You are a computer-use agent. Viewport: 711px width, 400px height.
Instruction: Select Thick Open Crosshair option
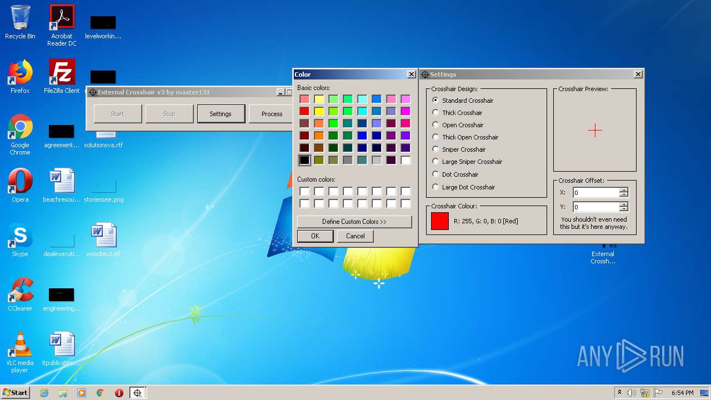click(465, 137)
